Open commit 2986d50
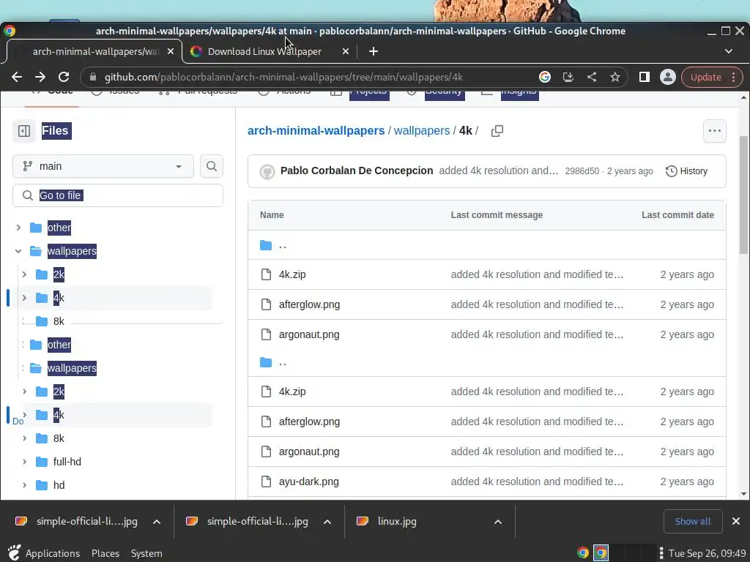Viewport: 750px width, 562px height. (x=582, y=171)
